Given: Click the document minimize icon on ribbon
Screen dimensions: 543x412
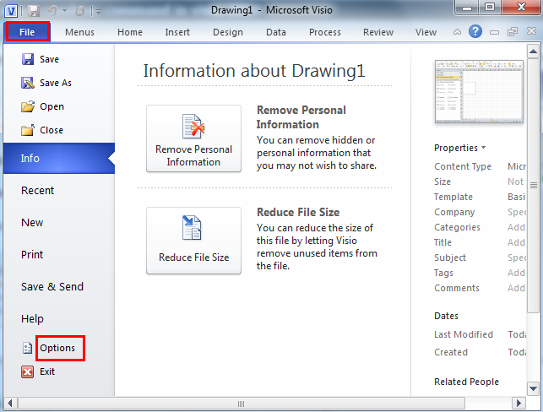Looking at the screenshot, I should (494, 33).
